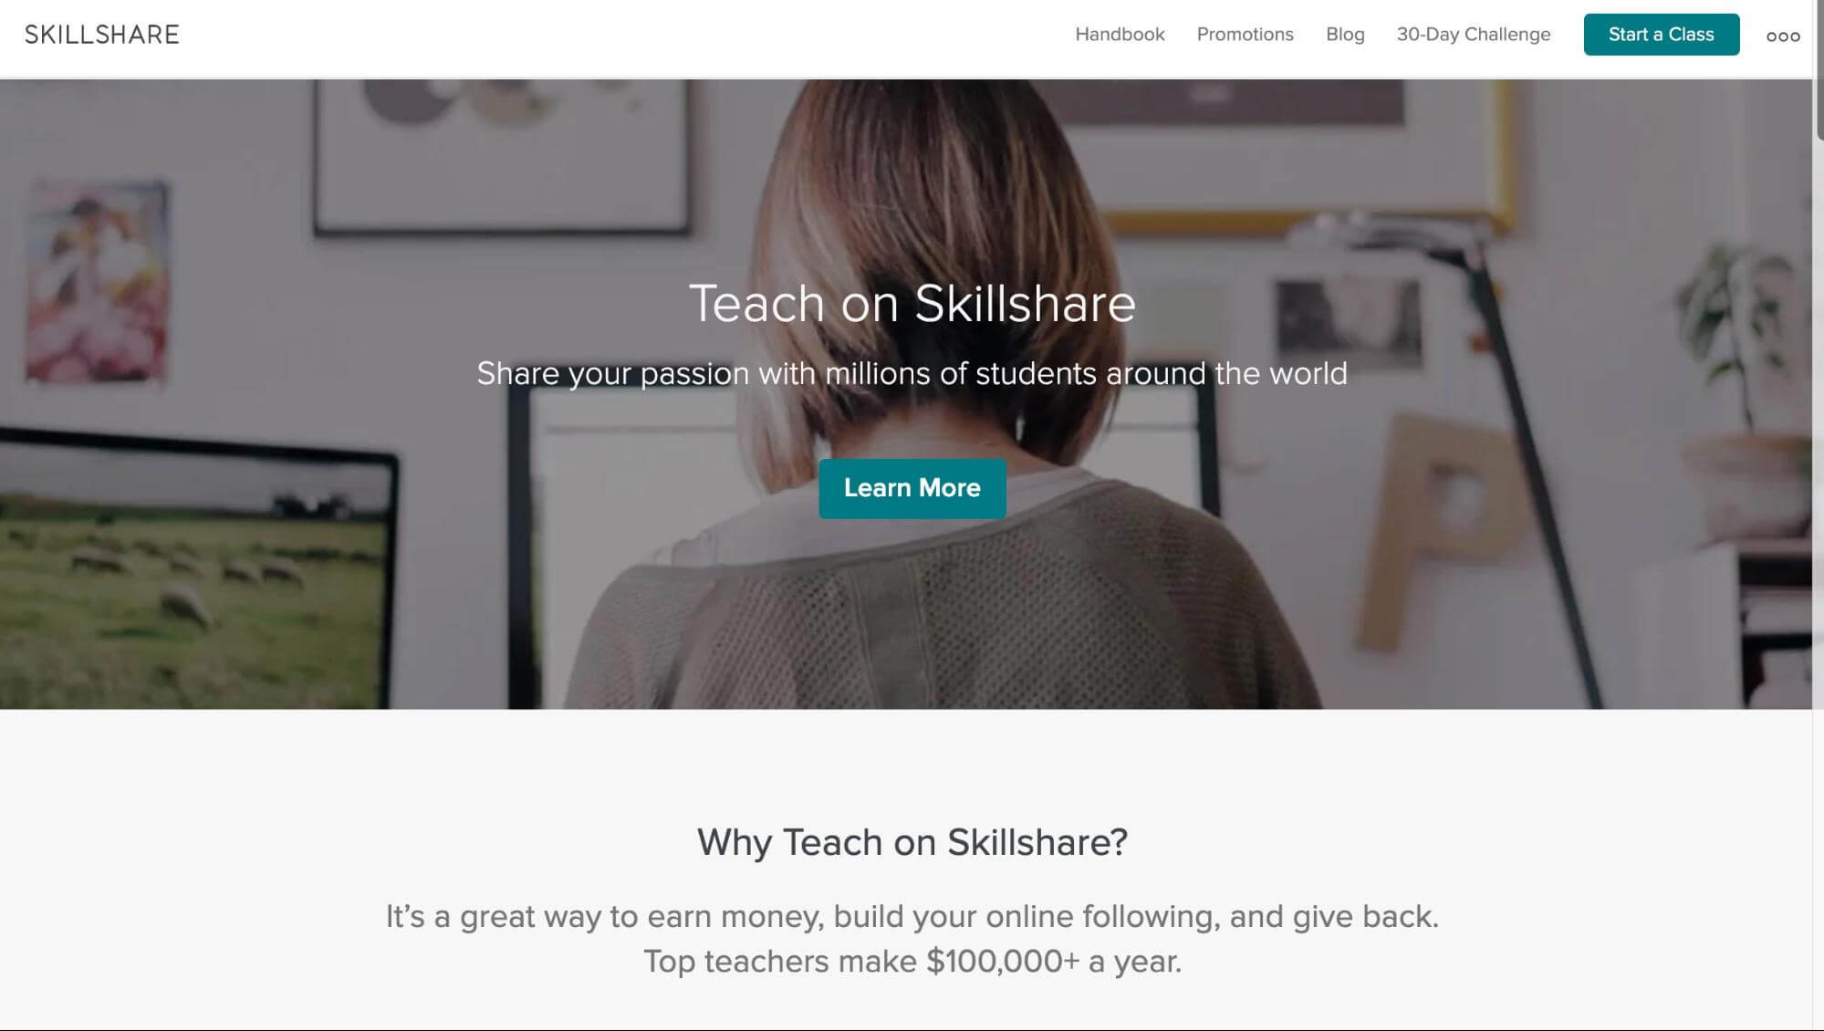1824x1031 pixels.
Task: Click the Why Teach on Skillshare? heading
Action: pyautogui.click(x=912, y=842)
